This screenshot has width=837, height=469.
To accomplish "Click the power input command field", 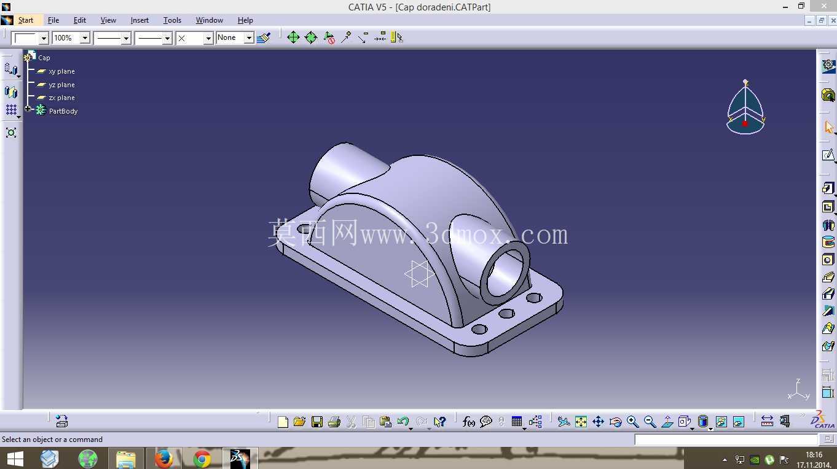I will point(726,440).
